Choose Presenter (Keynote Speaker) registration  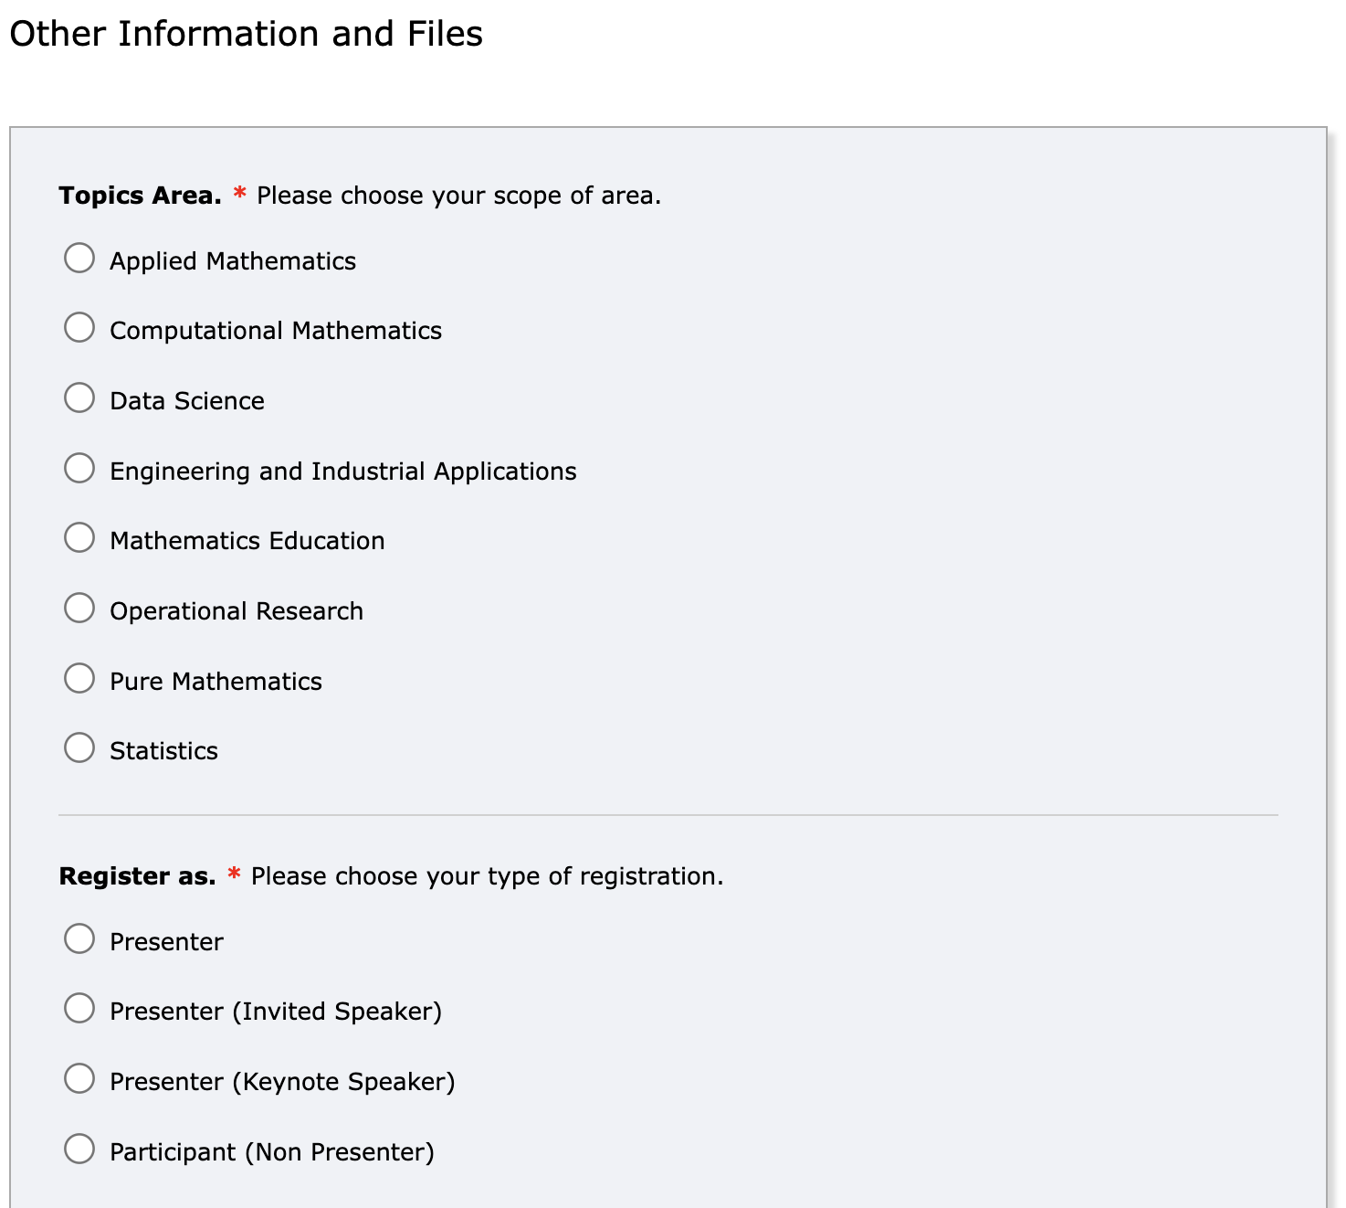79,1078
